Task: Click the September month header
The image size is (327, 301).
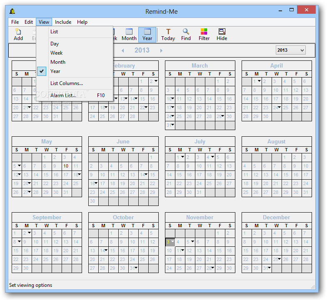Action: pyautogui.click(x=47, y=217)
